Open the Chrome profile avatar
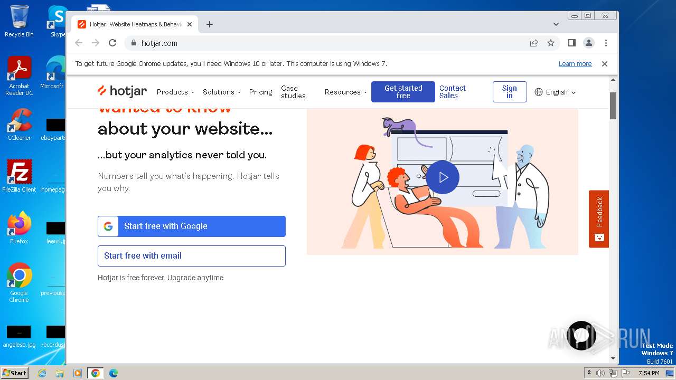 tap(588, 43)
